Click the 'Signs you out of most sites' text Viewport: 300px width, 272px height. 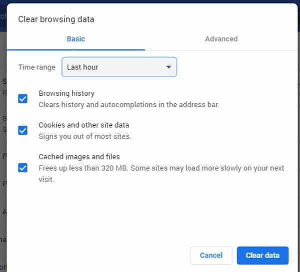coord(85,136)
